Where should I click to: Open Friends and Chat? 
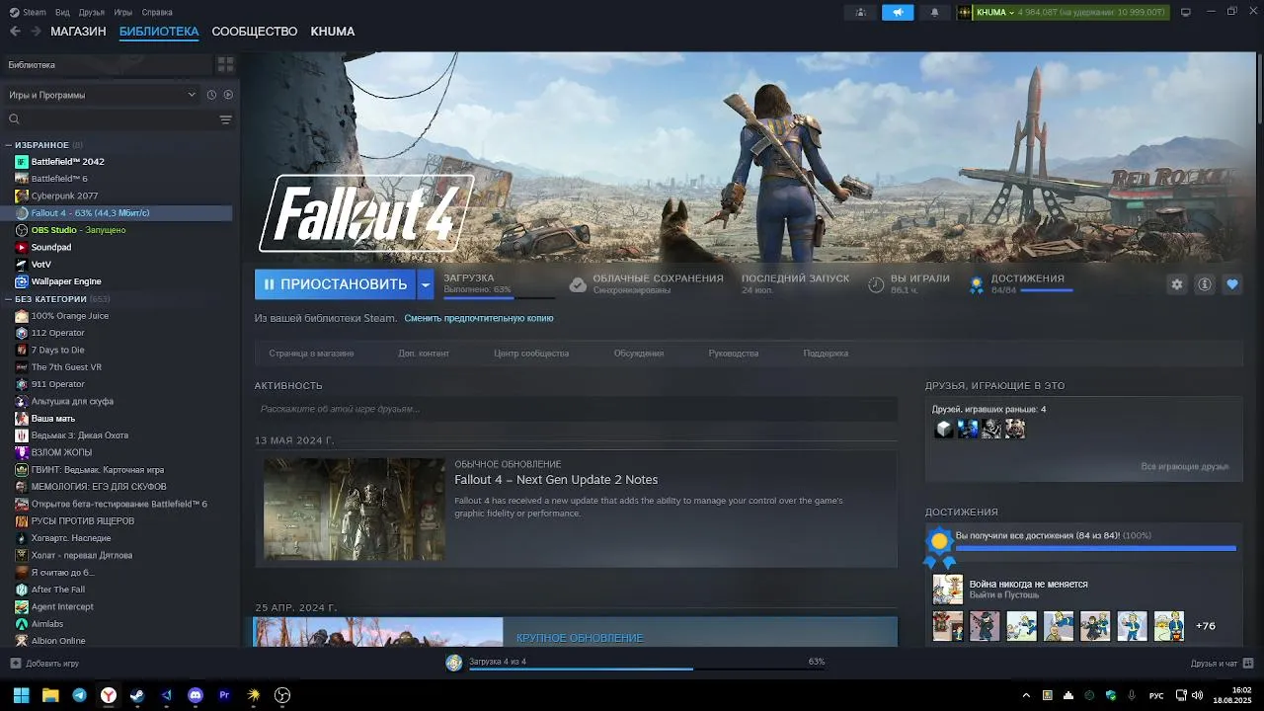click(x=1222, y=664)
